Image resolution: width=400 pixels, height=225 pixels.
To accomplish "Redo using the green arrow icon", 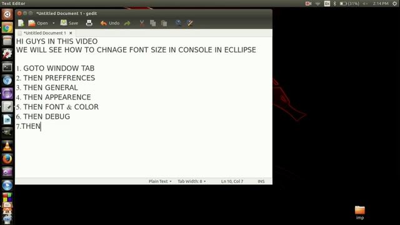I will tap(127, 23).
